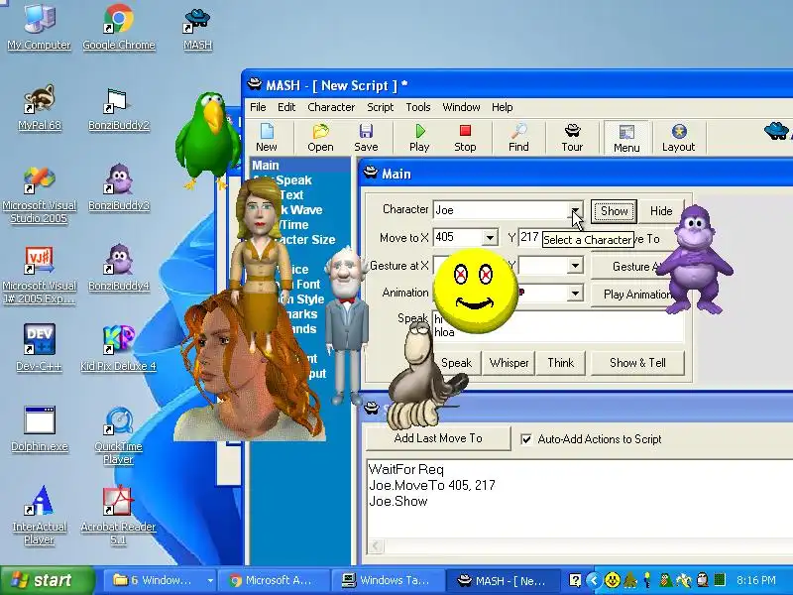This screenshot has width=793, height=595.
Task: Select the BonziBuddy3 desktop shortcut
Action: [x=119, y=187]
